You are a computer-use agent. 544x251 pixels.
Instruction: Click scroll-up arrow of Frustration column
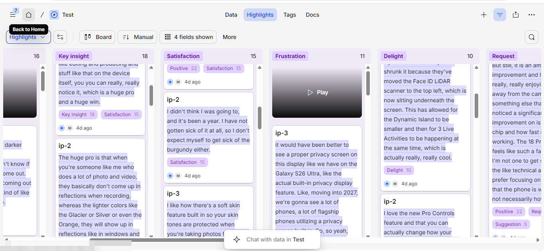(x=368, y=67)
